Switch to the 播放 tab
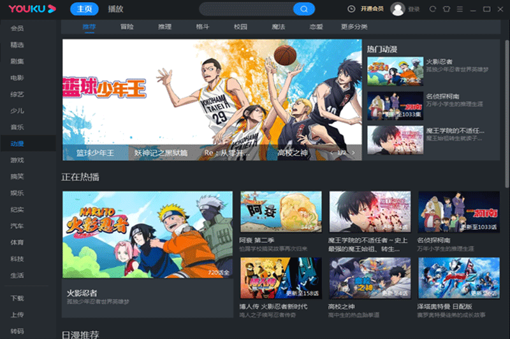This screenshot has width=510, height=339. 115,9
